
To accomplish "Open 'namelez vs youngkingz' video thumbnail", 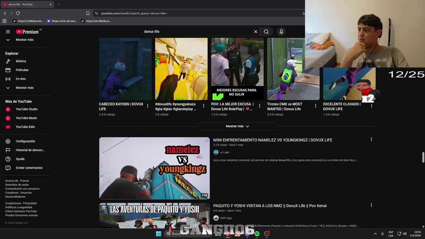I will tap(154, 168).
